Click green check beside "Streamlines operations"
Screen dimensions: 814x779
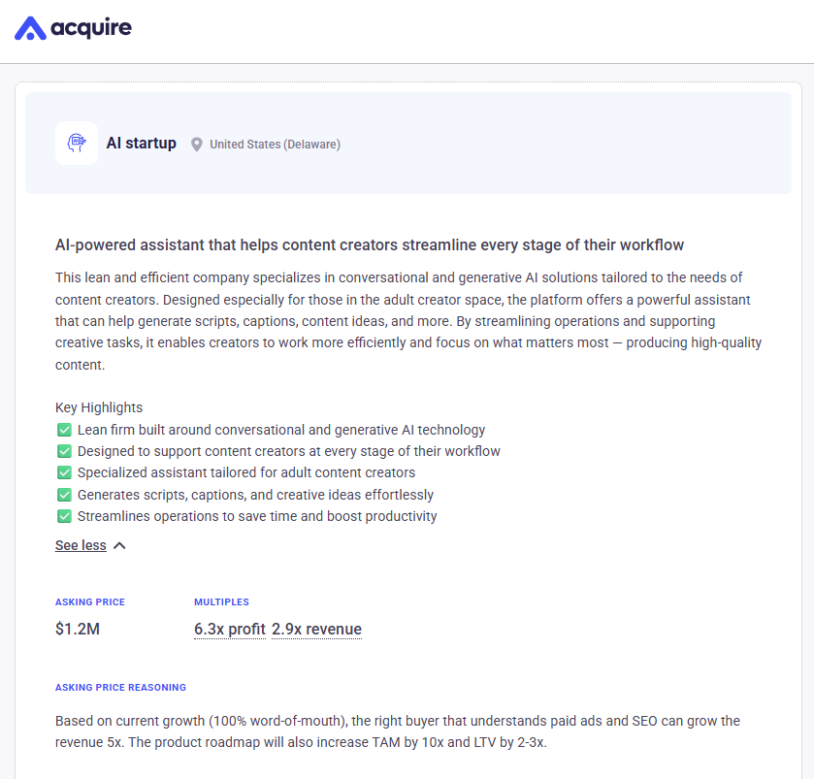(64, 516)
